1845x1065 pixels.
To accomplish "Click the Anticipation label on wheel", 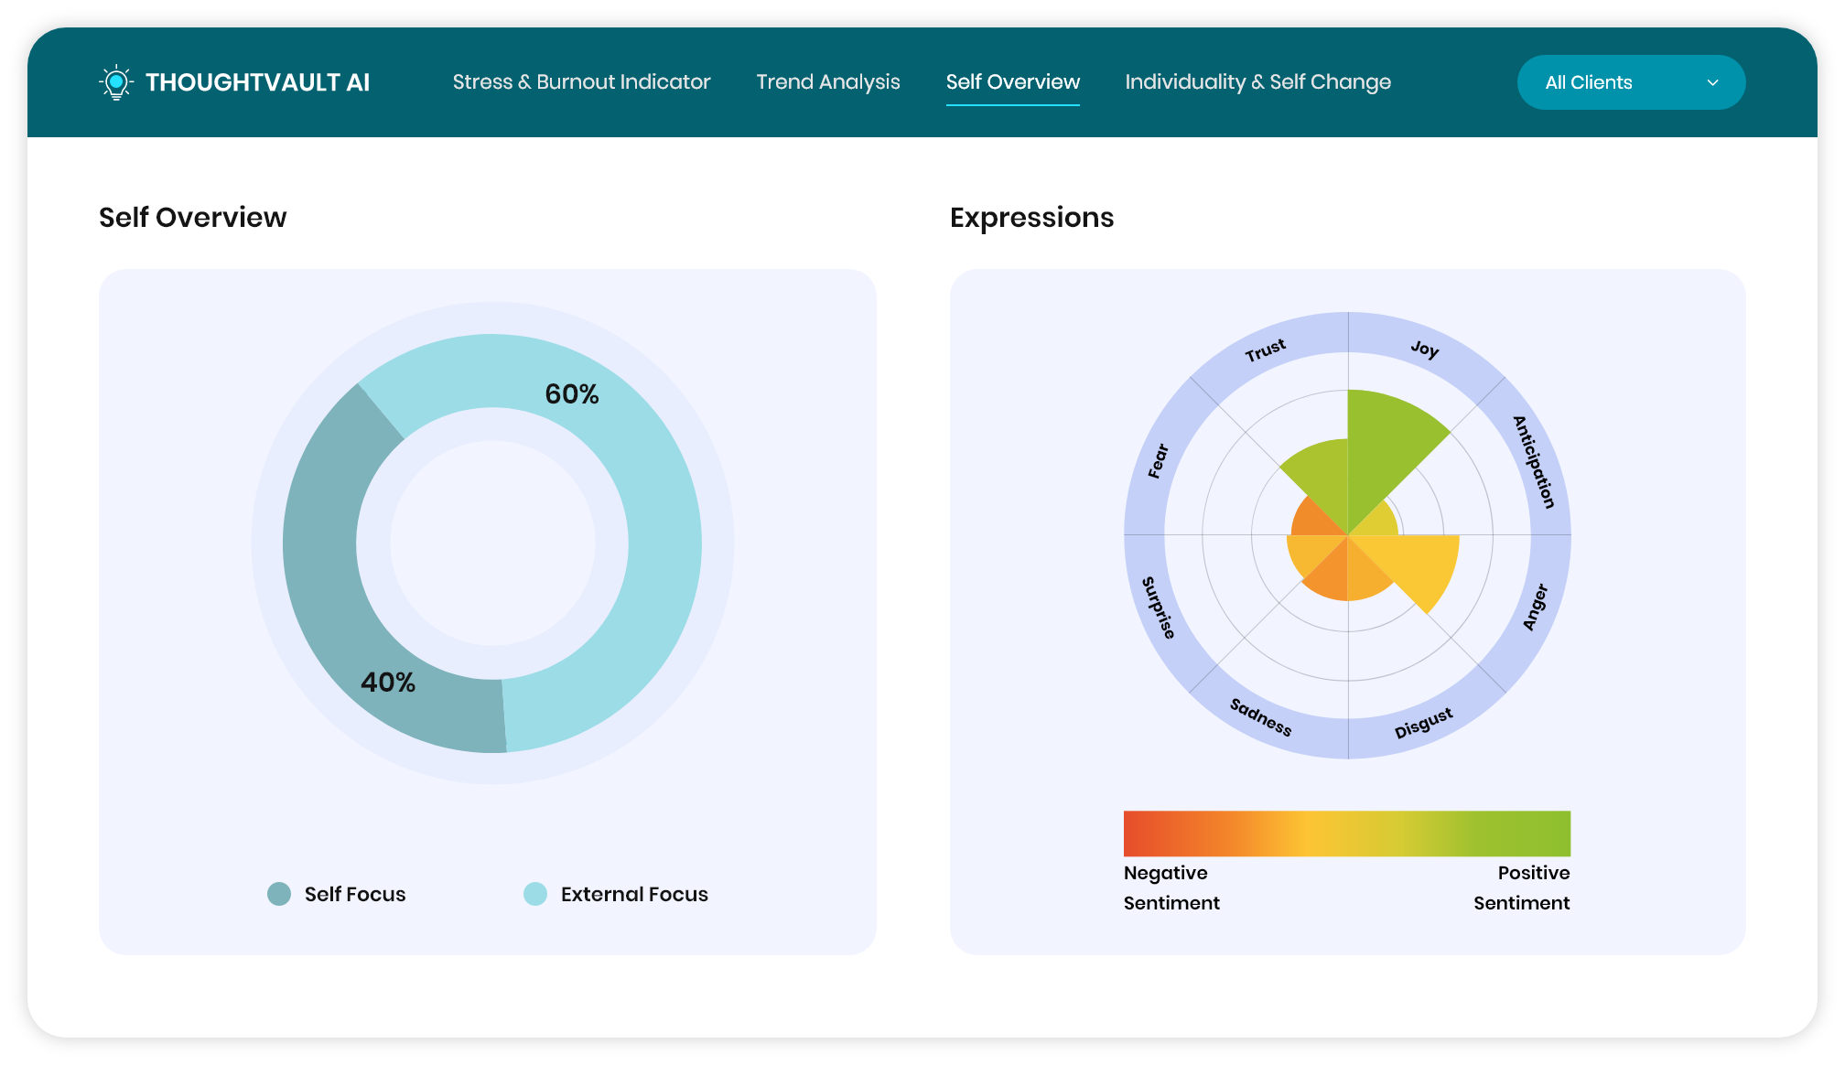I will (x=1534, y=462).
